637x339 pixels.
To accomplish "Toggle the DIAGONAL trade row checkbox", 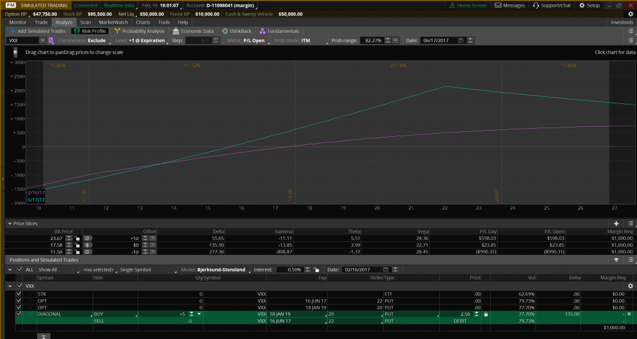I will (x=18, y=314).
